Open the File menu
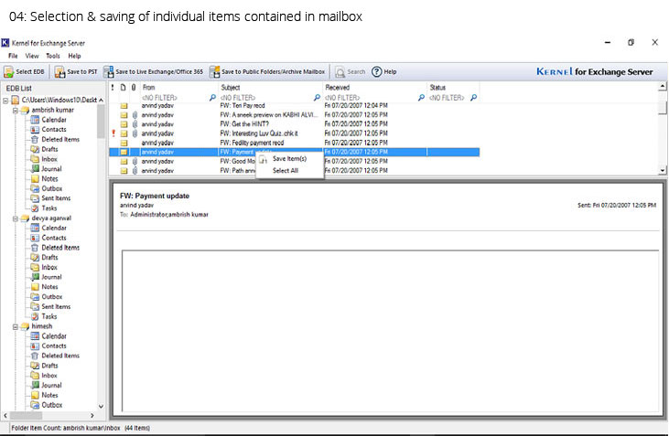Image resolution: width=669 pixels, height=436 pixels. pyautogui.click(x=13, y=56)
